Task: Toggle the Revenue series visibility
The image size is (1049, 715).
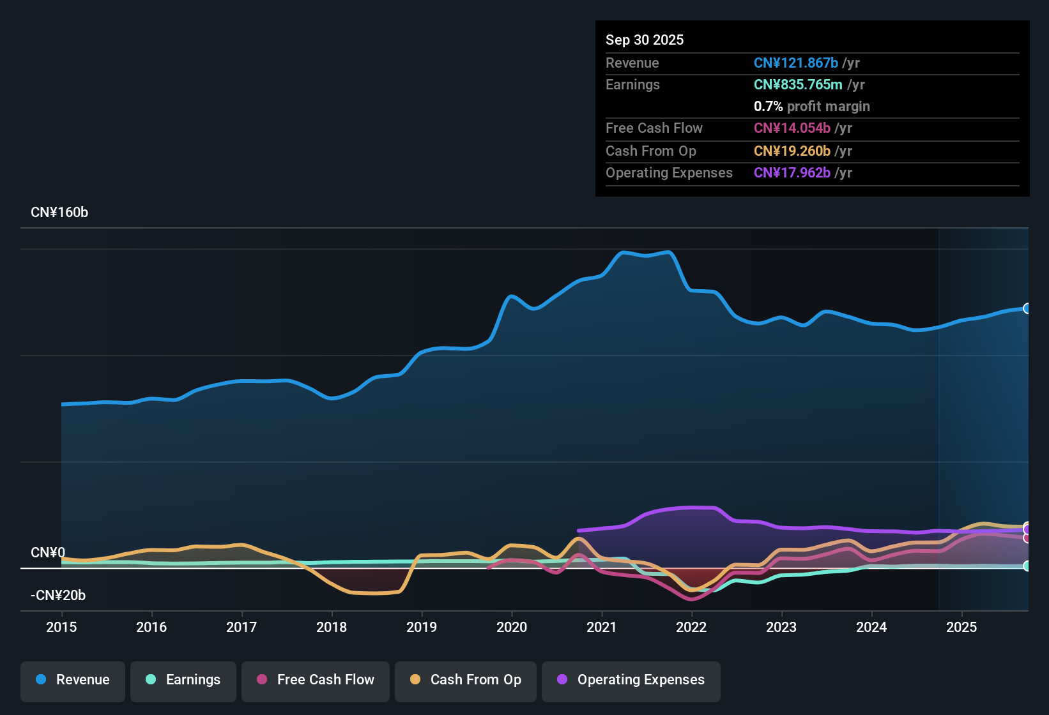Action: (x=72, y=681)
